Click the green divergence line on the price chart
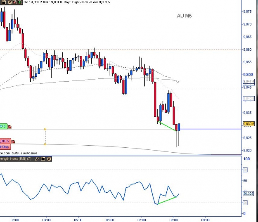The width and height of the screenshot is (258, 222). [167, 126]
